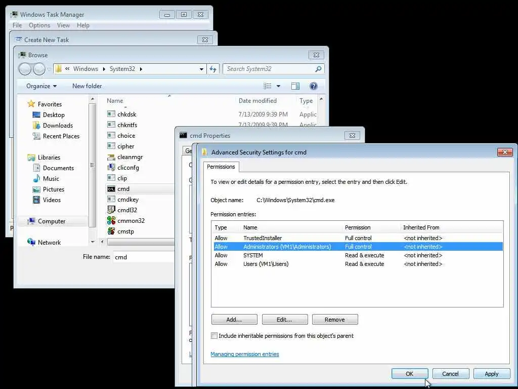Screen dimensions: 518x389
Task: Expand the double-chevron path overflow
Action: click(x=67, y=69)
